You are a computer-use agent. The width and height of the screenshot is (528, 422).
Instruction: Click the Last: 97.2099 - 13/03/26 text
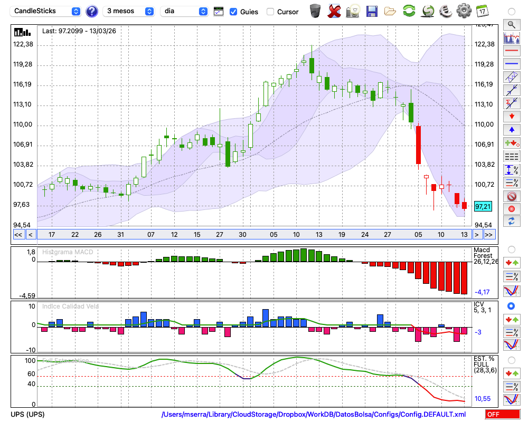click(79, 31)
